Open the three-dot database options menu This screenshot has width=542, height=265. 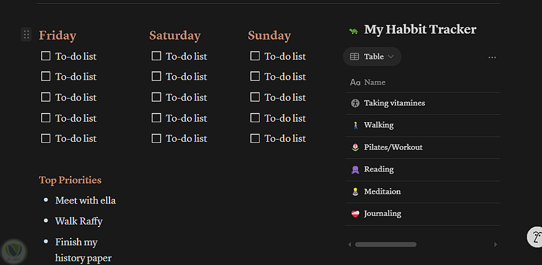pos(492,57)
